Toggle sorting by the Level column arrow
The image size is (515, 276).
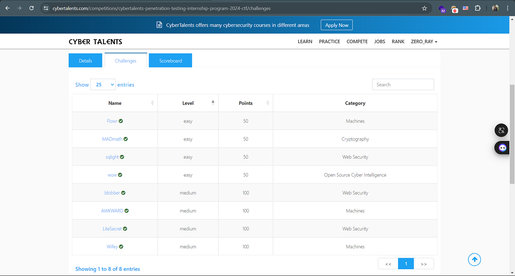[x=213, y=102]
